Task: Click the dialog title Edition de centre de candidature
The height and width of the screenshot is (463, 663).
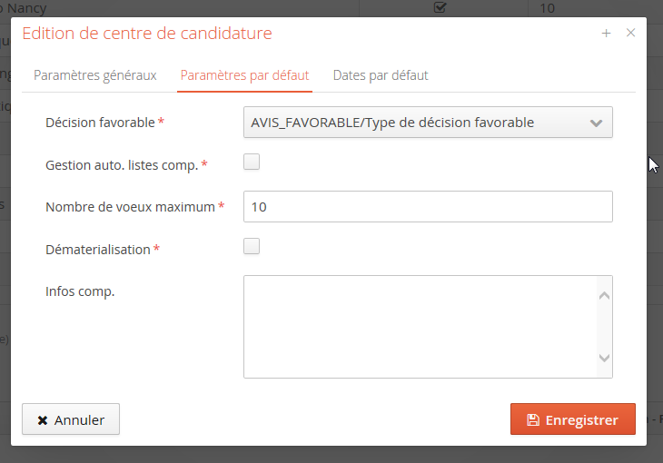Action: [146, 34]
